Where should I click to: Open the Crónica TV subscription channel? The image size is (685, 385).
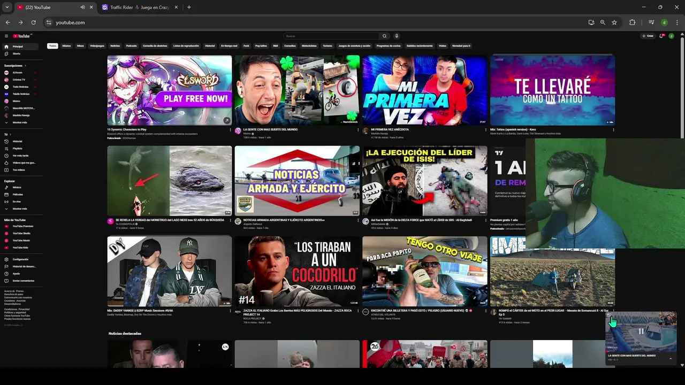point(20,80)
